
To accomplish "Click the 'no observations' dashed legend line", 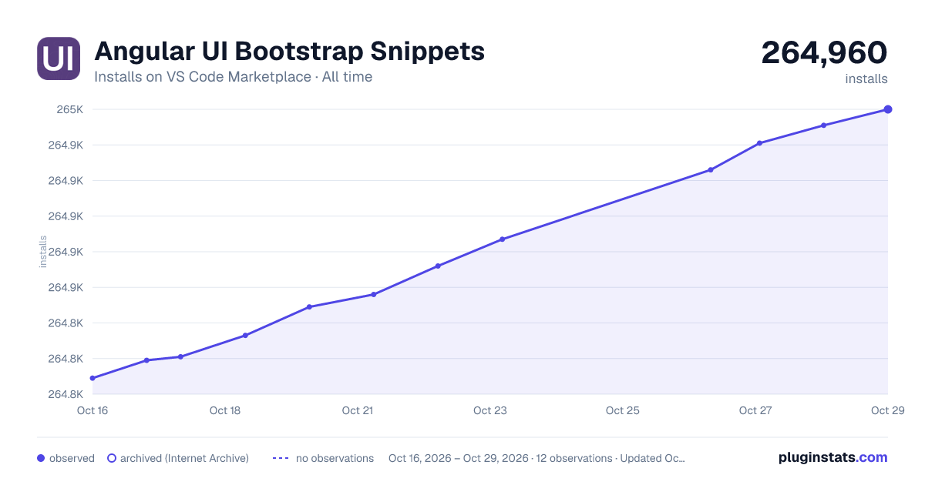I will point(281,458).
